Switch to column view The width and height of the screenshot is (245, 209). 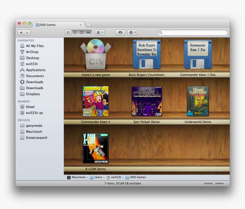click(82, 33)
